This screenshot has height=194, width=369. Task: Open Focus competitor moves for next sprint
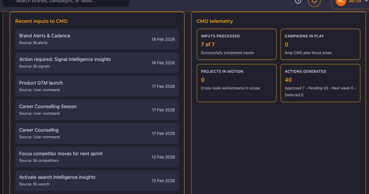pos(97,157)
